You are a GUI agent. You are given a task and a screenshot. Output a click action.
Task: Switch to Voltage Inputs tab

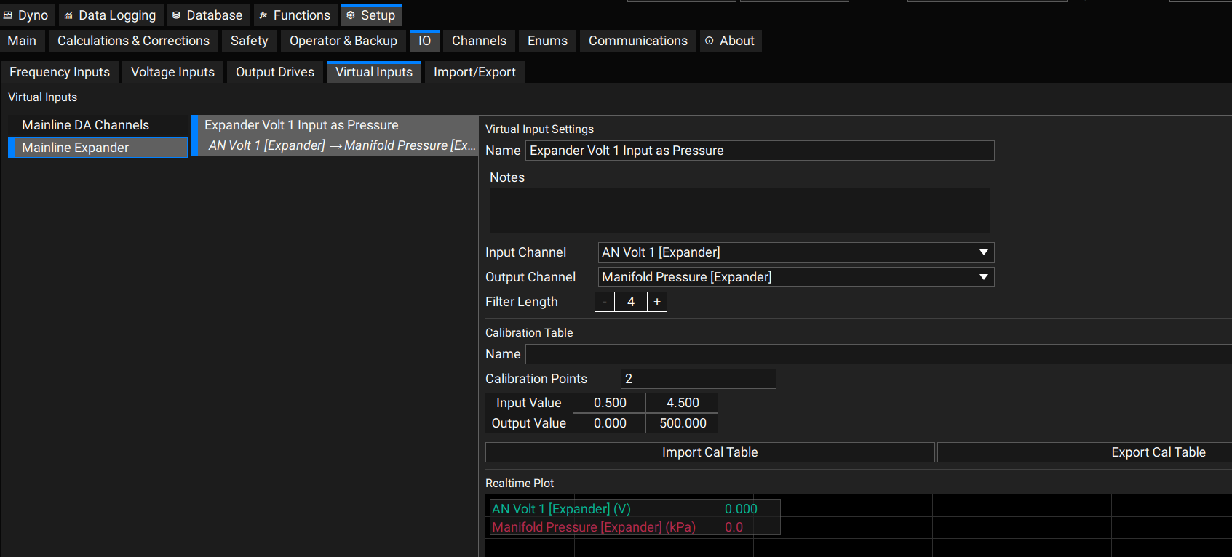pos(172,72)
